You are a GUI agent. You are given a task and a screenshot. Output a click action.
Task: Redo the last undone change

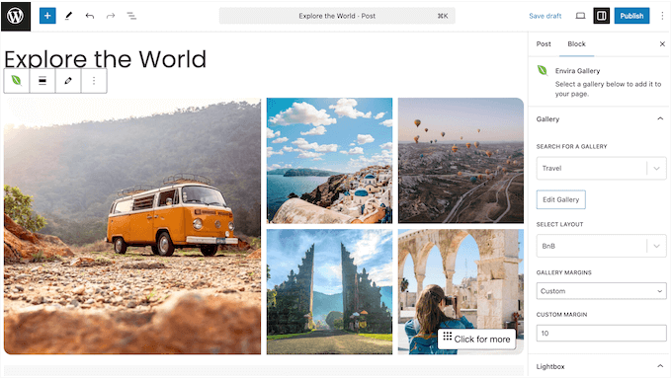(111, 16)
